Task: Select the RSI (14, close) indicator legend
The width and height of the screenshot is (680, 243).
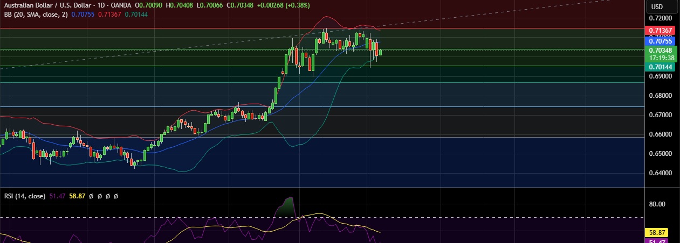Action: click(x=24, y=197)
